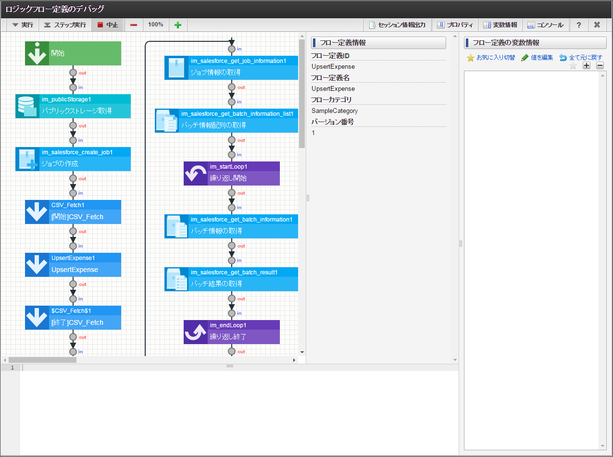Click the 繰り返し終了 label
Viewport: 613px width, 457px height.
point(228,337)
